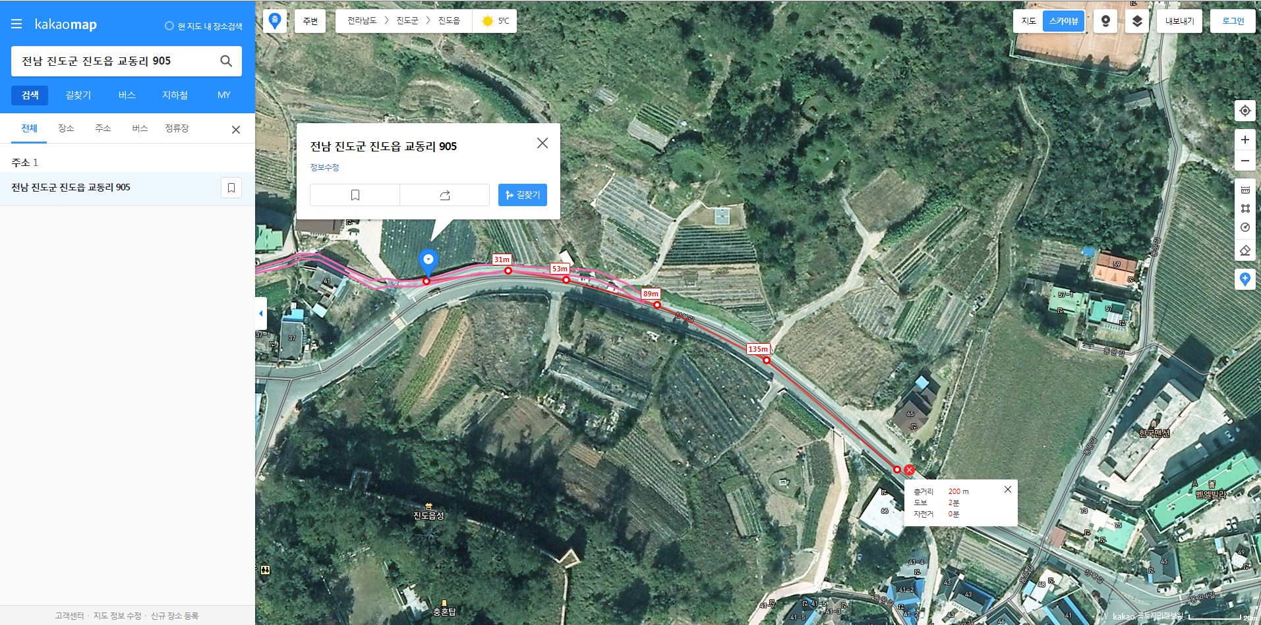Switch to 지도 map view
Image resolution: width=1261 pixels, height=625 pixels.
pos(1028,21)
